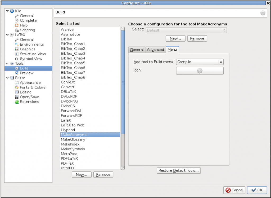Click the gear icon beside Build
Image resolution: width=271 pixels, height=198 pixels.
[17, 68]
